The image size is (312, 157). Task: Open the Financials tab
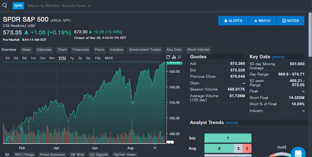(81, 50)
